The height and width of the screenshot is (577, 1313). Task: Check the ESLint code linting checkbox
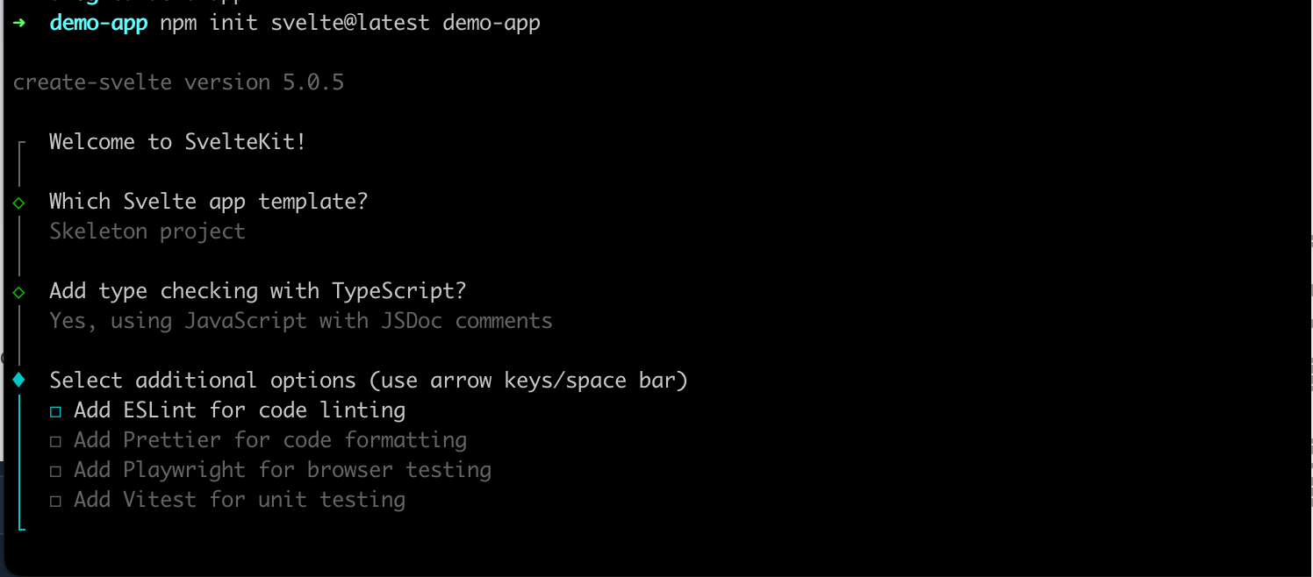[x=56, y=411]
